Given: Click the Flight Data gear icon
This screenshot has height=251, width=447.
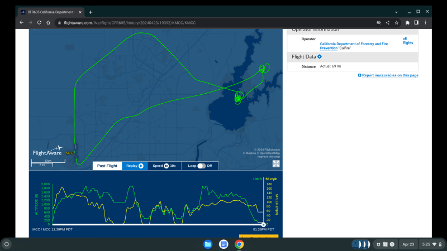Looking at the screenshot, I should [320, 56].
